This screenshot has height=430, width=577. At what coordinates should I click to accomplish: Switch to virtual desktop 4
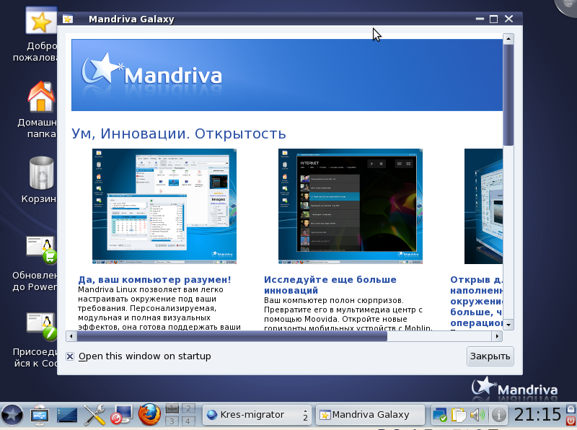188,421
